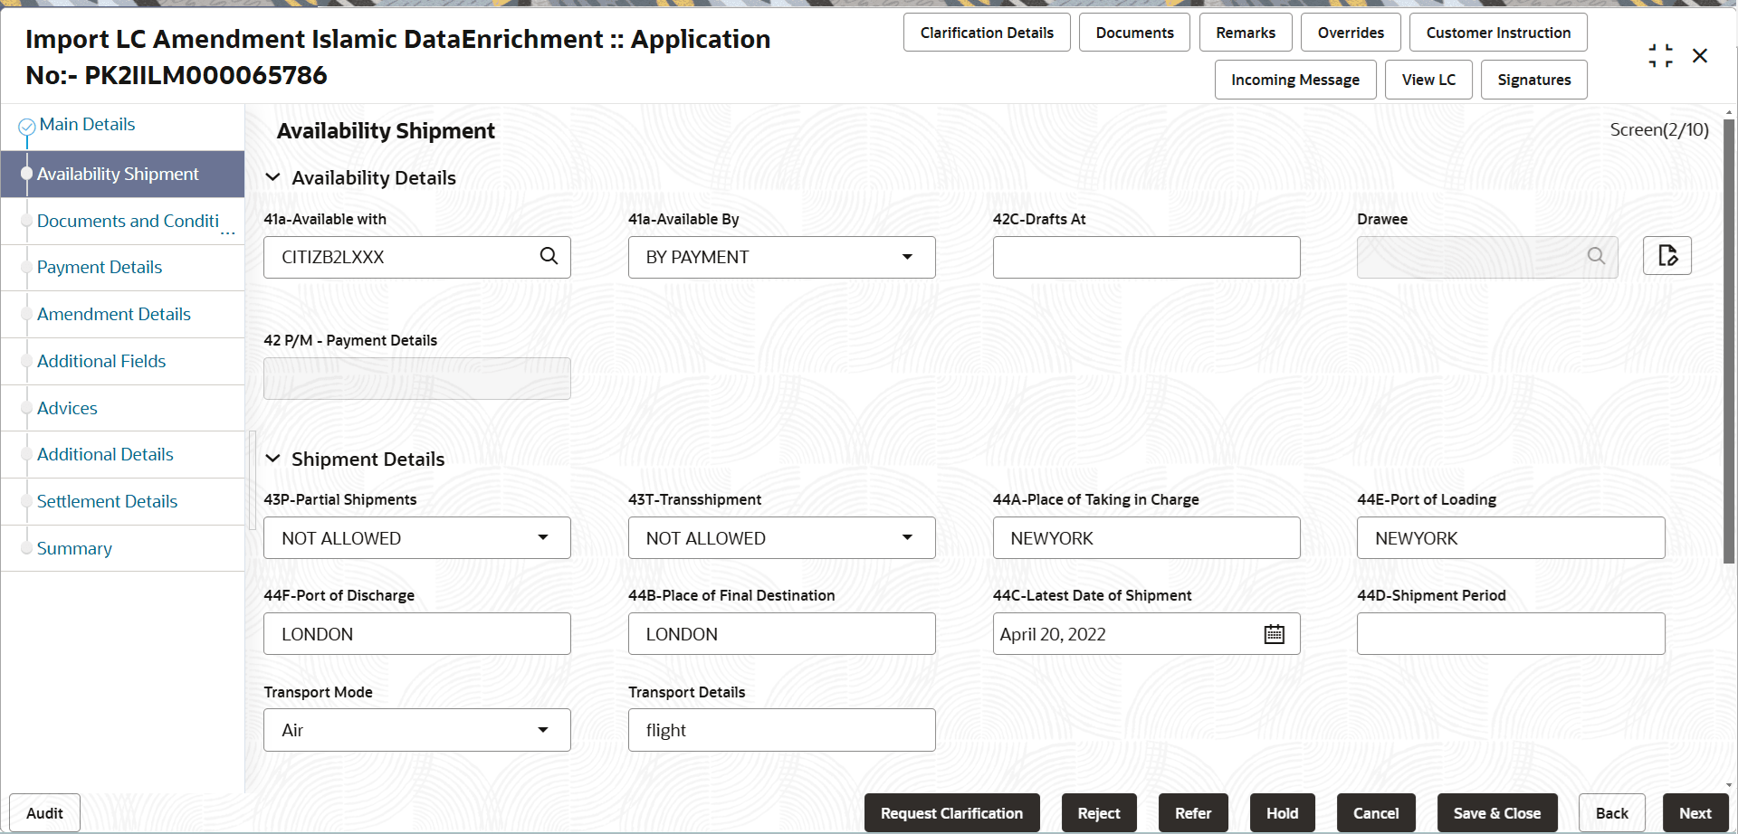
Task: Collapse the Shipment Details section
Action: point(272,459)
